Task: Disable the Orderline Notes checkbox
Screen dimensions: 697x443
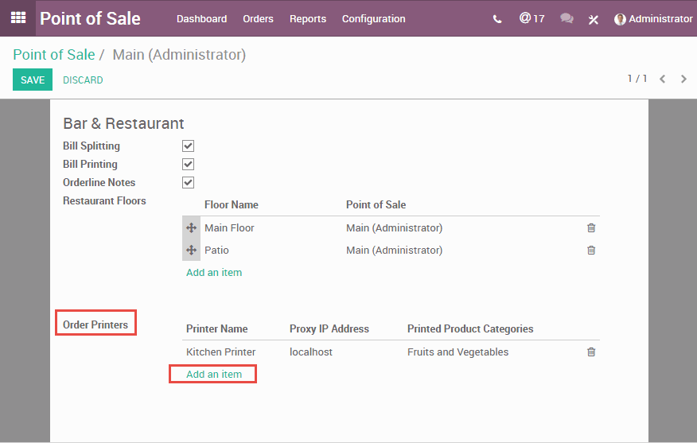Action: (x=188, y=183)
